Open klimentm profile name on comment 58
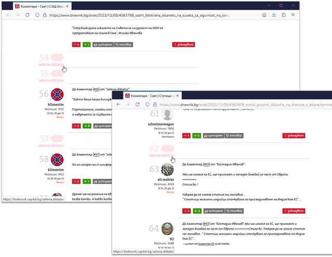 (56, 170)
